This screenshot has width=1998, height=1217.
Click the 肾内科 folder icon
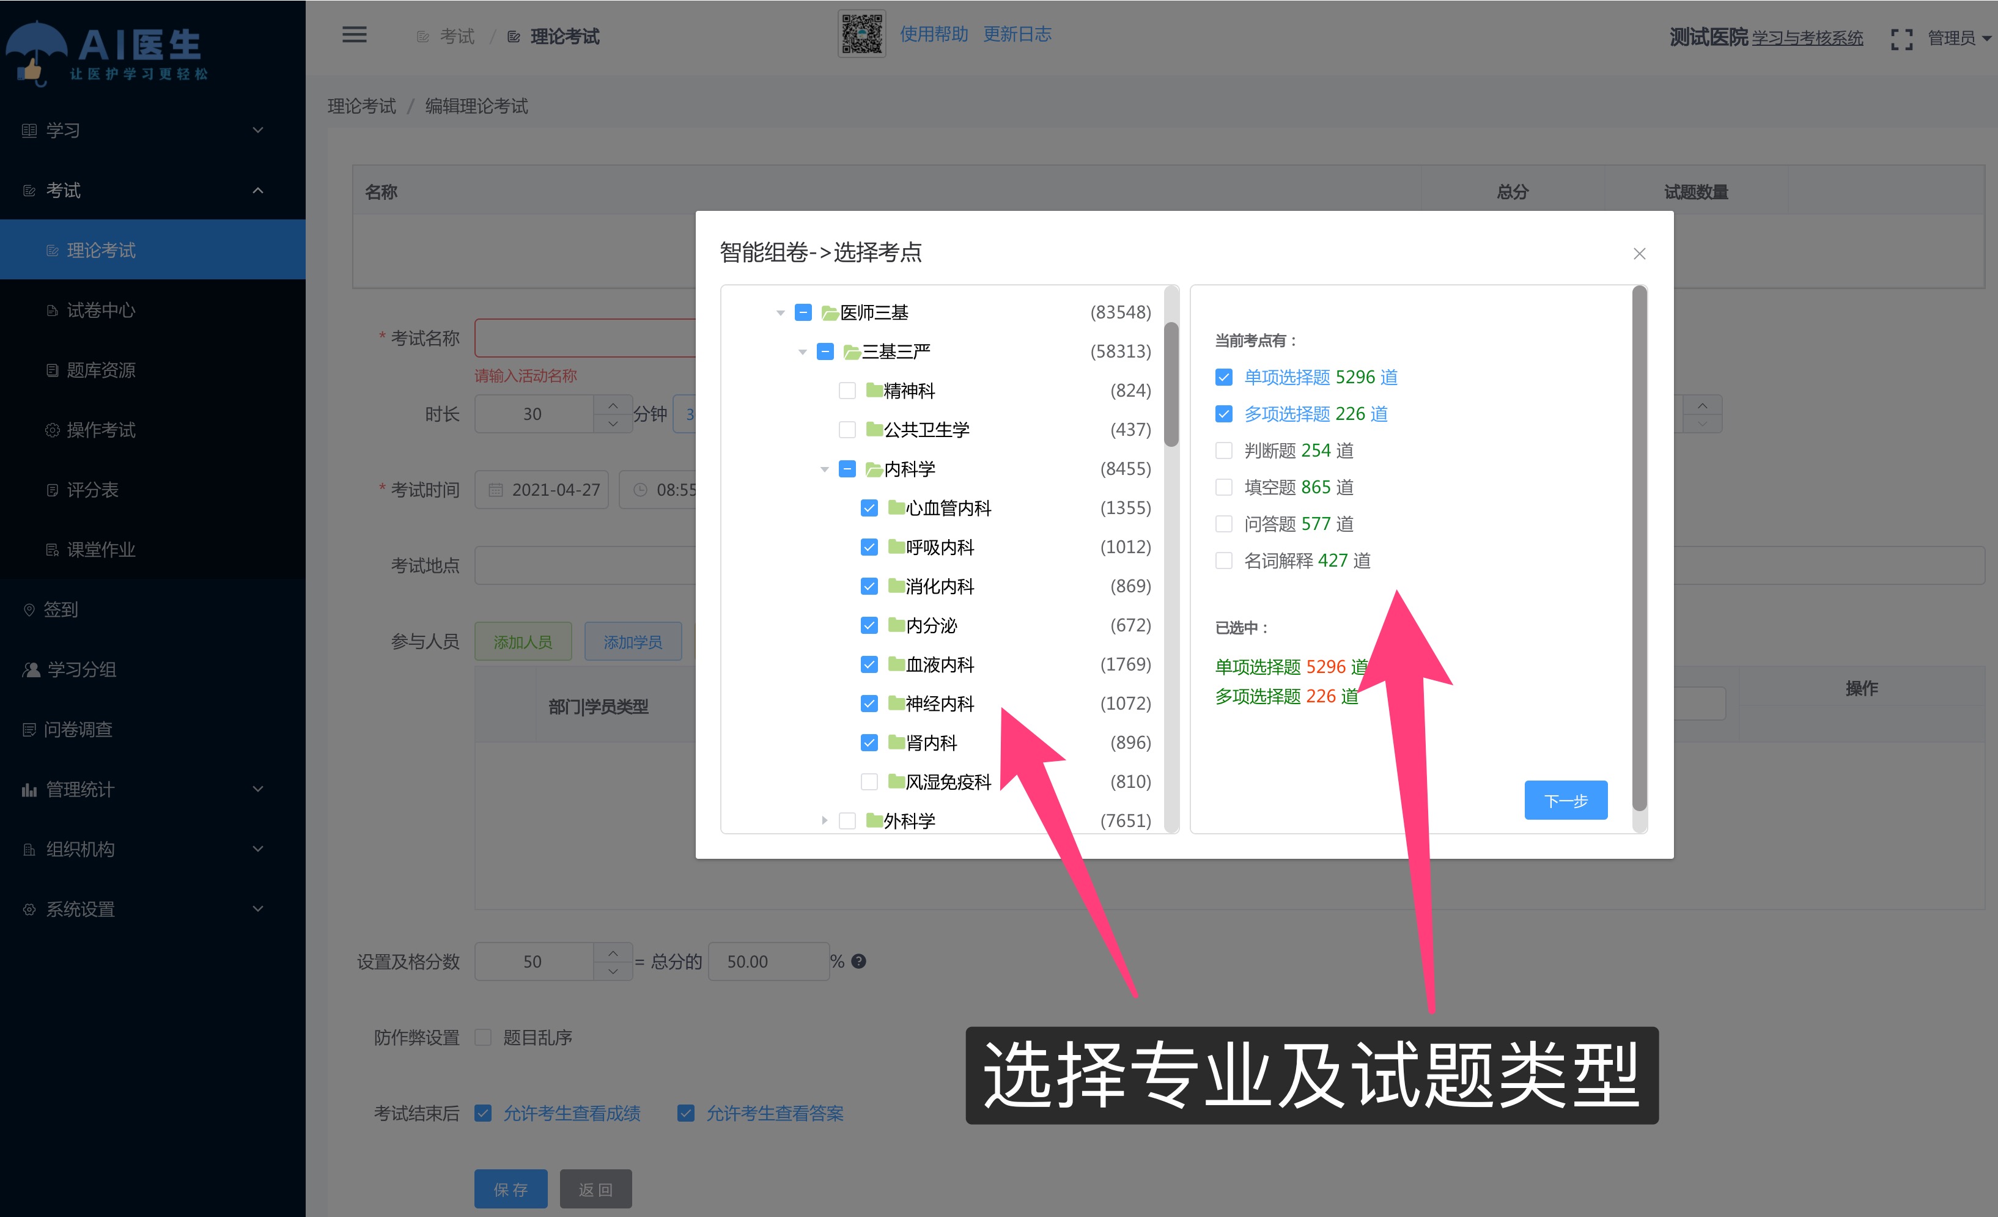[896, 742]
